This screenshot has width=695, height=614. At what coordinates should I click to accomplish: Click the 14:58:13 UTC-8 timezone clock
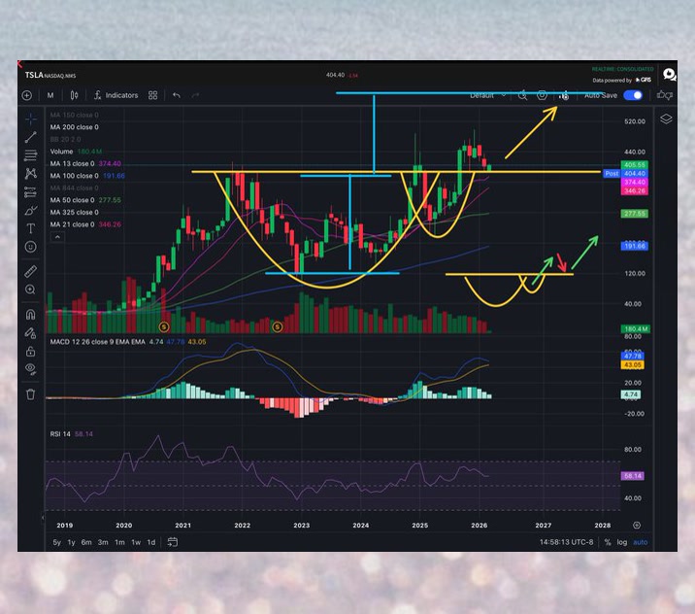[x=567, y=542]
